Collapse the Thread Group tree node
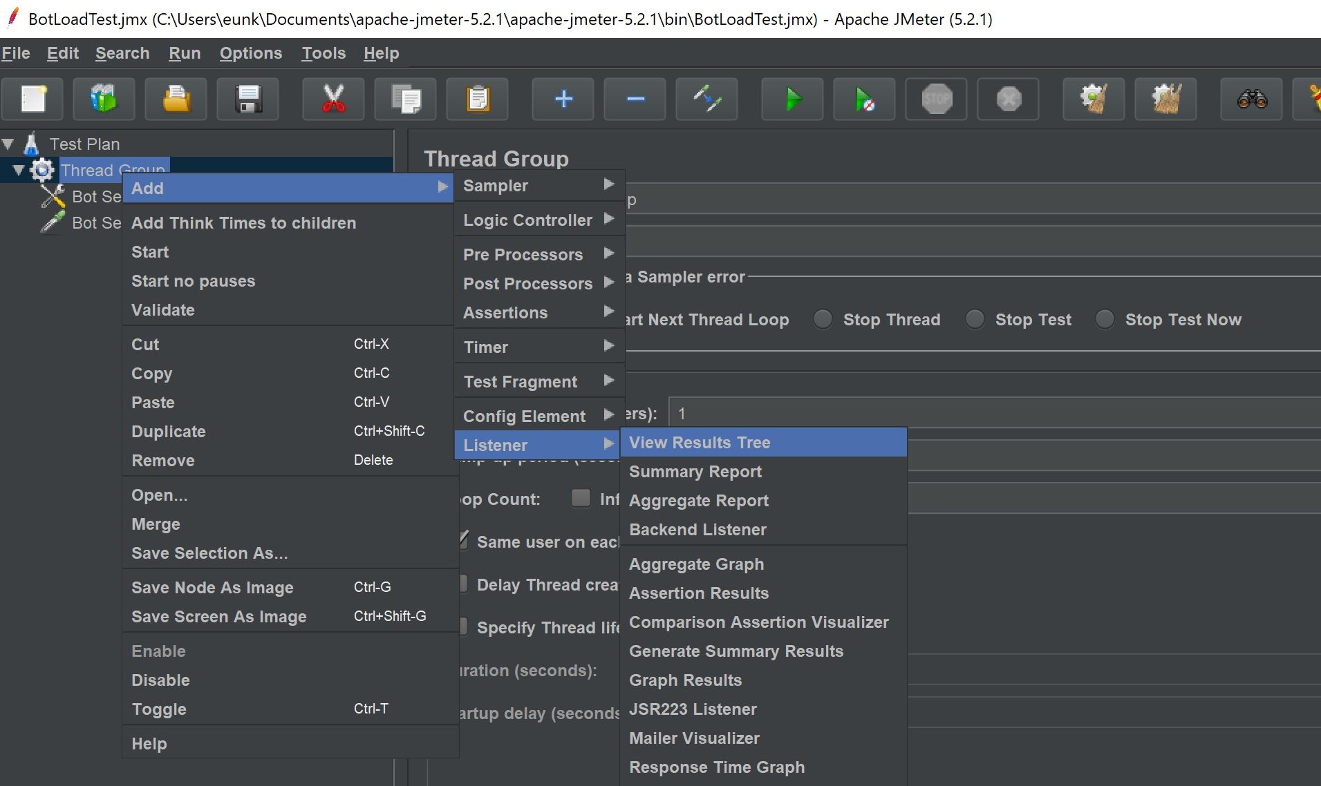 19,170
